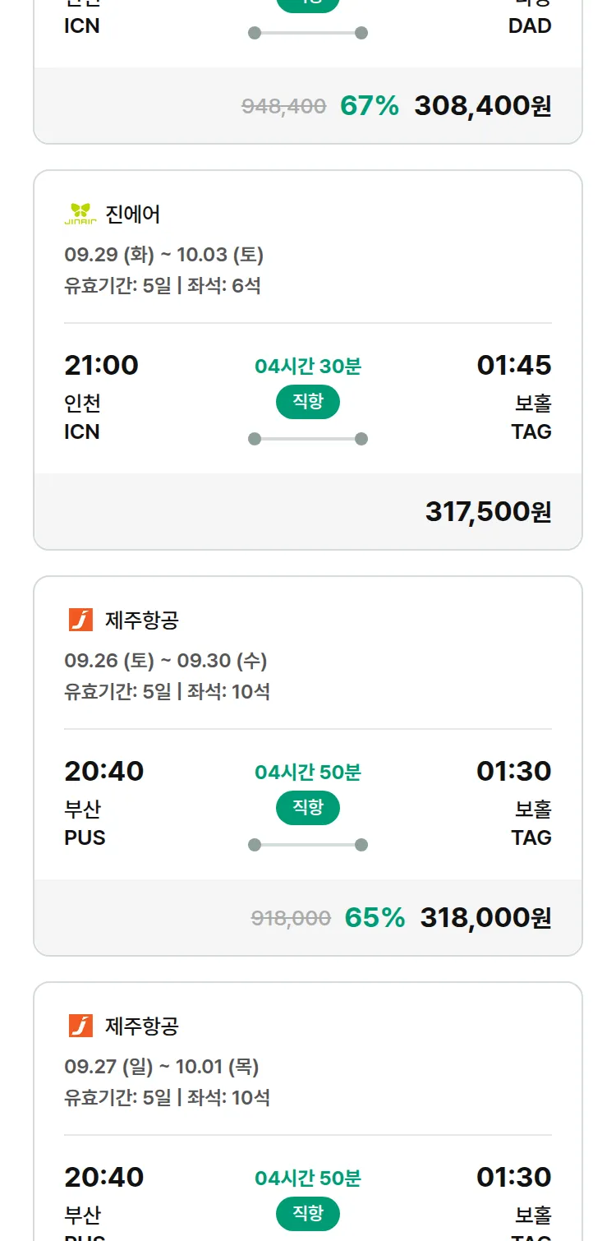Image resolution: width=616 pixels, height=1241 pixels.
Task: Click the 67% discount label
Action: (370, 106)
